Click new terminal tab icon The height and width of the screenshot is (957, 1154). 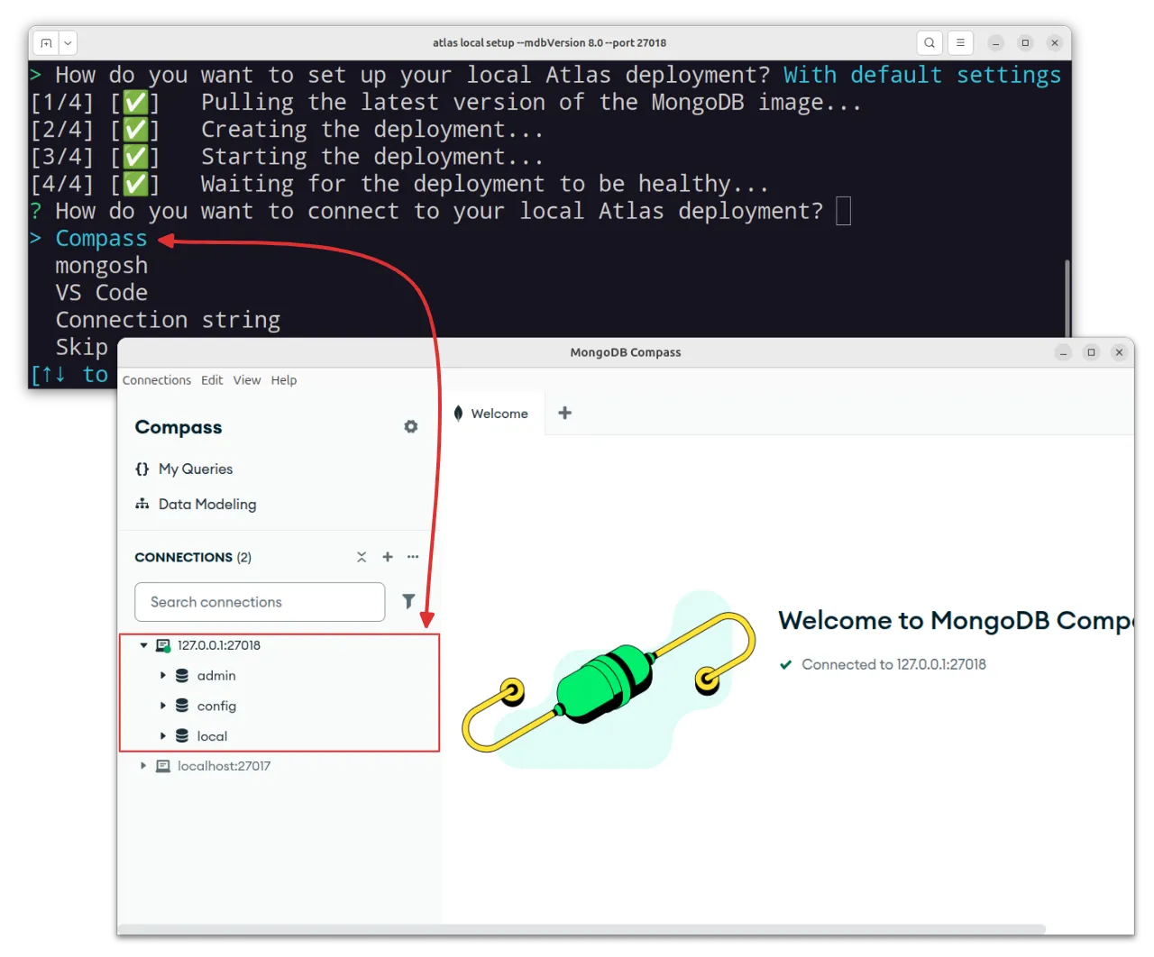(46, 42)
